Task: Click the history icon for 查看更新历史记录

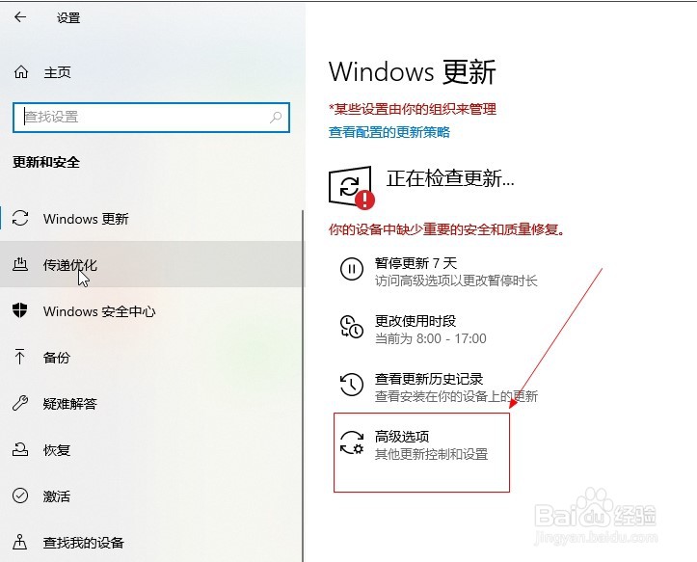Action: (x=352, y=385)
